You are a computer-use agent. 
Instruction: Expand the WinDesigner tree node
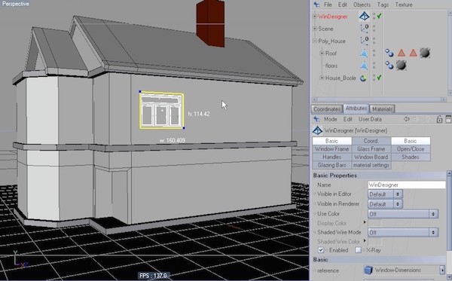click(x=315, y=17)
